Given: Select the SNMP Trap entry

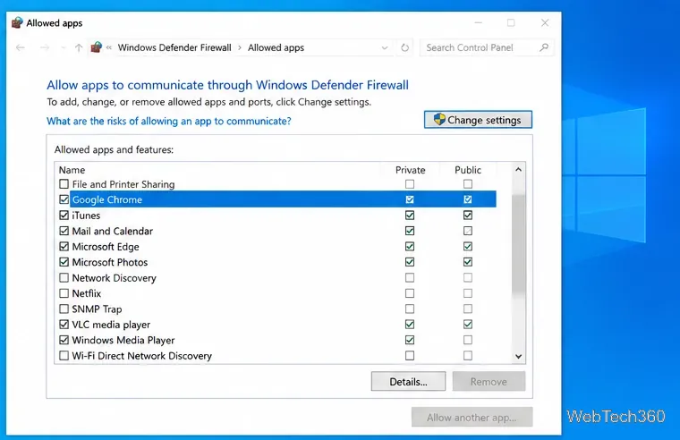Looking at the screenshot, I should [97, 309].
